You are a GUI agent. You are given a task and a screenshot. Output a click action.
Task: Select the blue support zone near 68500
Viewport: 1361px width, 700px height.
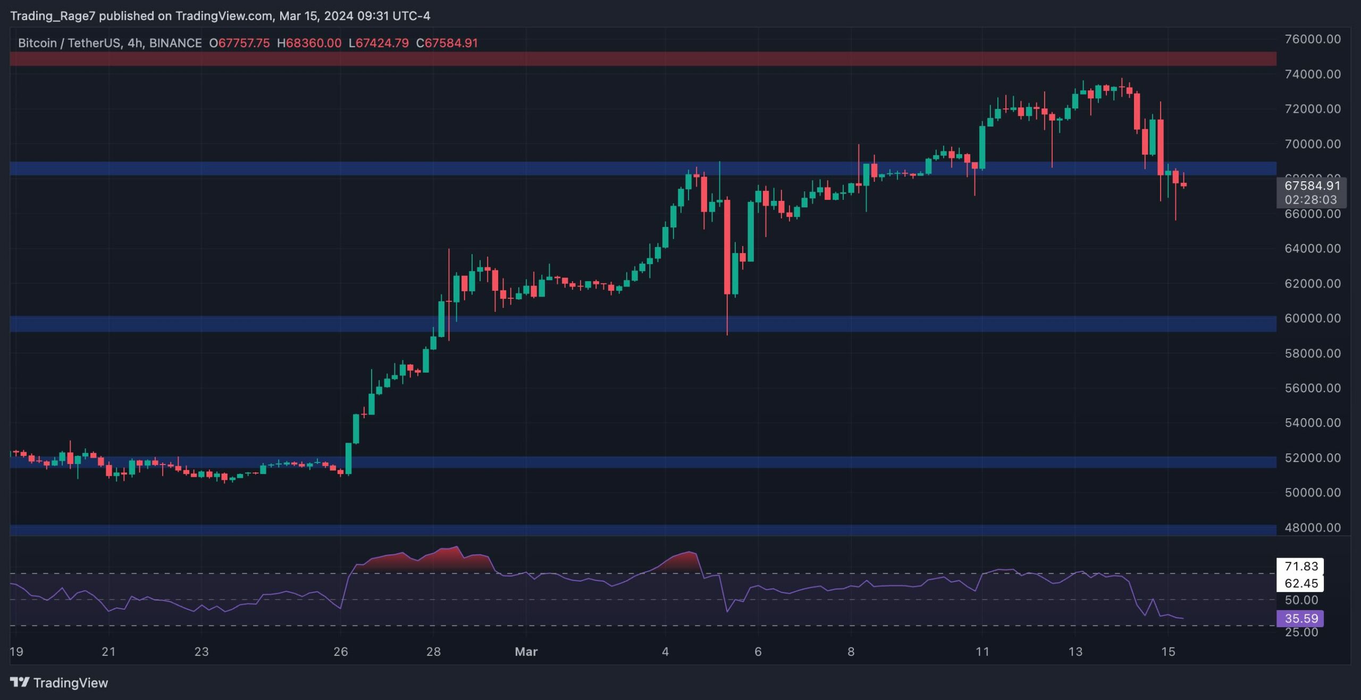(643, 168)
